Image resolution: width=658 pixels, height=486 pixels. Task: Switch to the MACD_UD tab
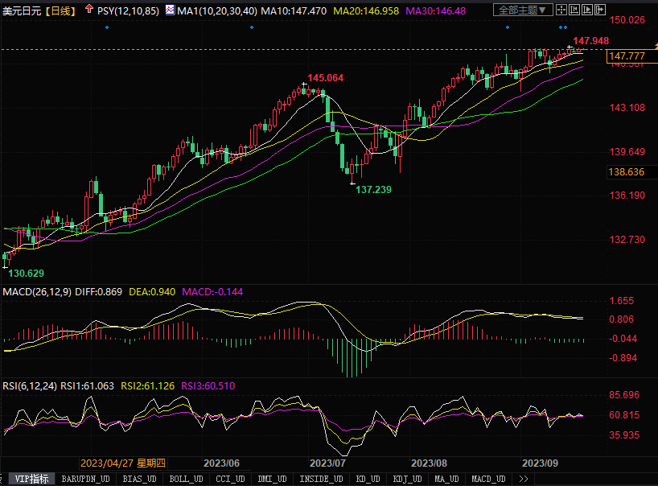491,479
